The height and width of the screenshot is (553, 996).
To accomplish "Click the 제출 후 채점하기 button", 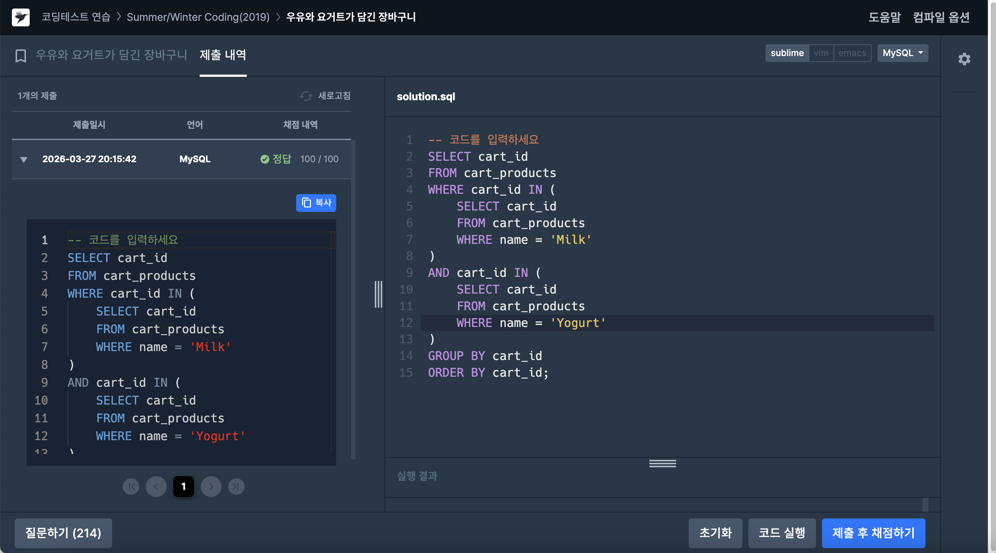I will 873,533.
